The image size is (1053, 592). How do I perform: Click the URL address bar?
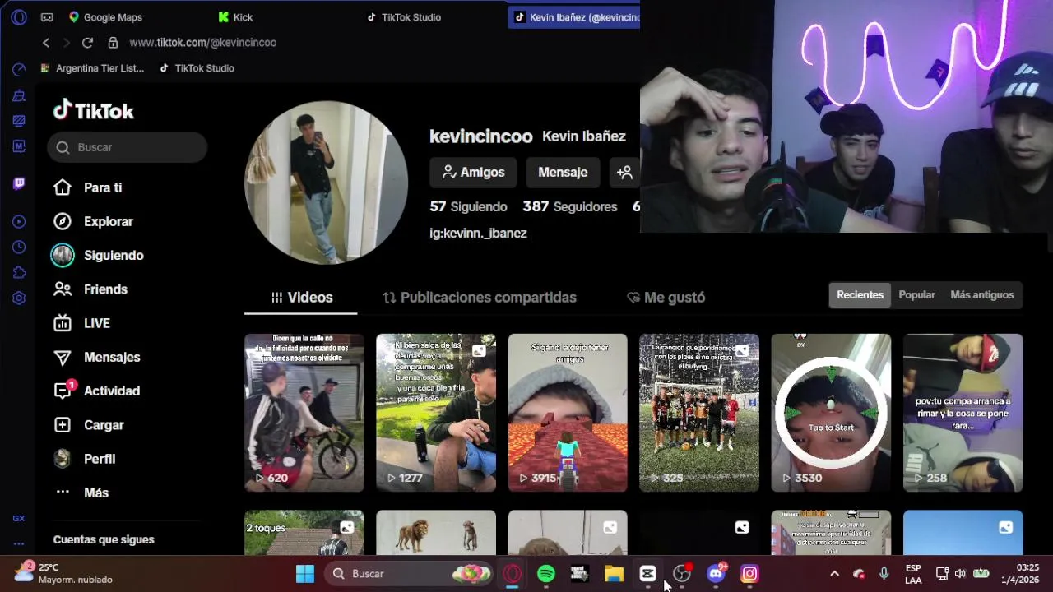point(203,43)
